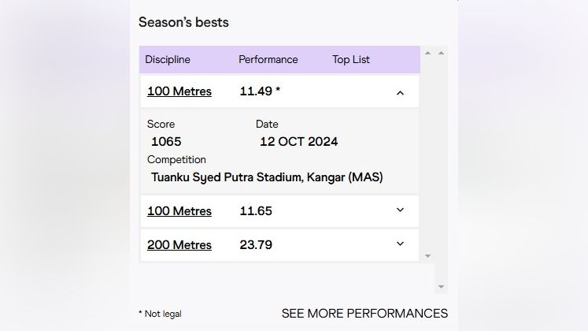Click the outer panel scrollbar down arrow

[442, 287]
